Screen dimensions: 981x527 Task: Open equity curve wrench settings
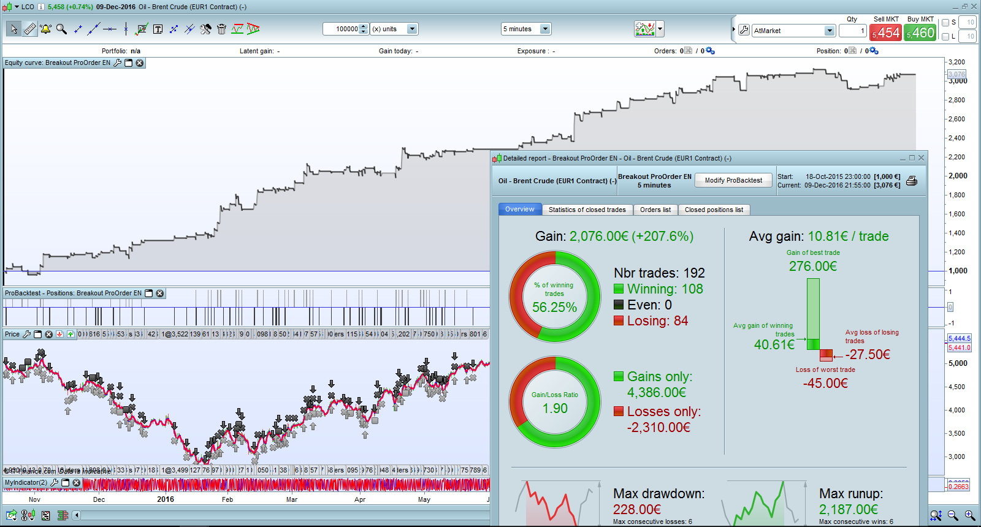coord(118,63)
